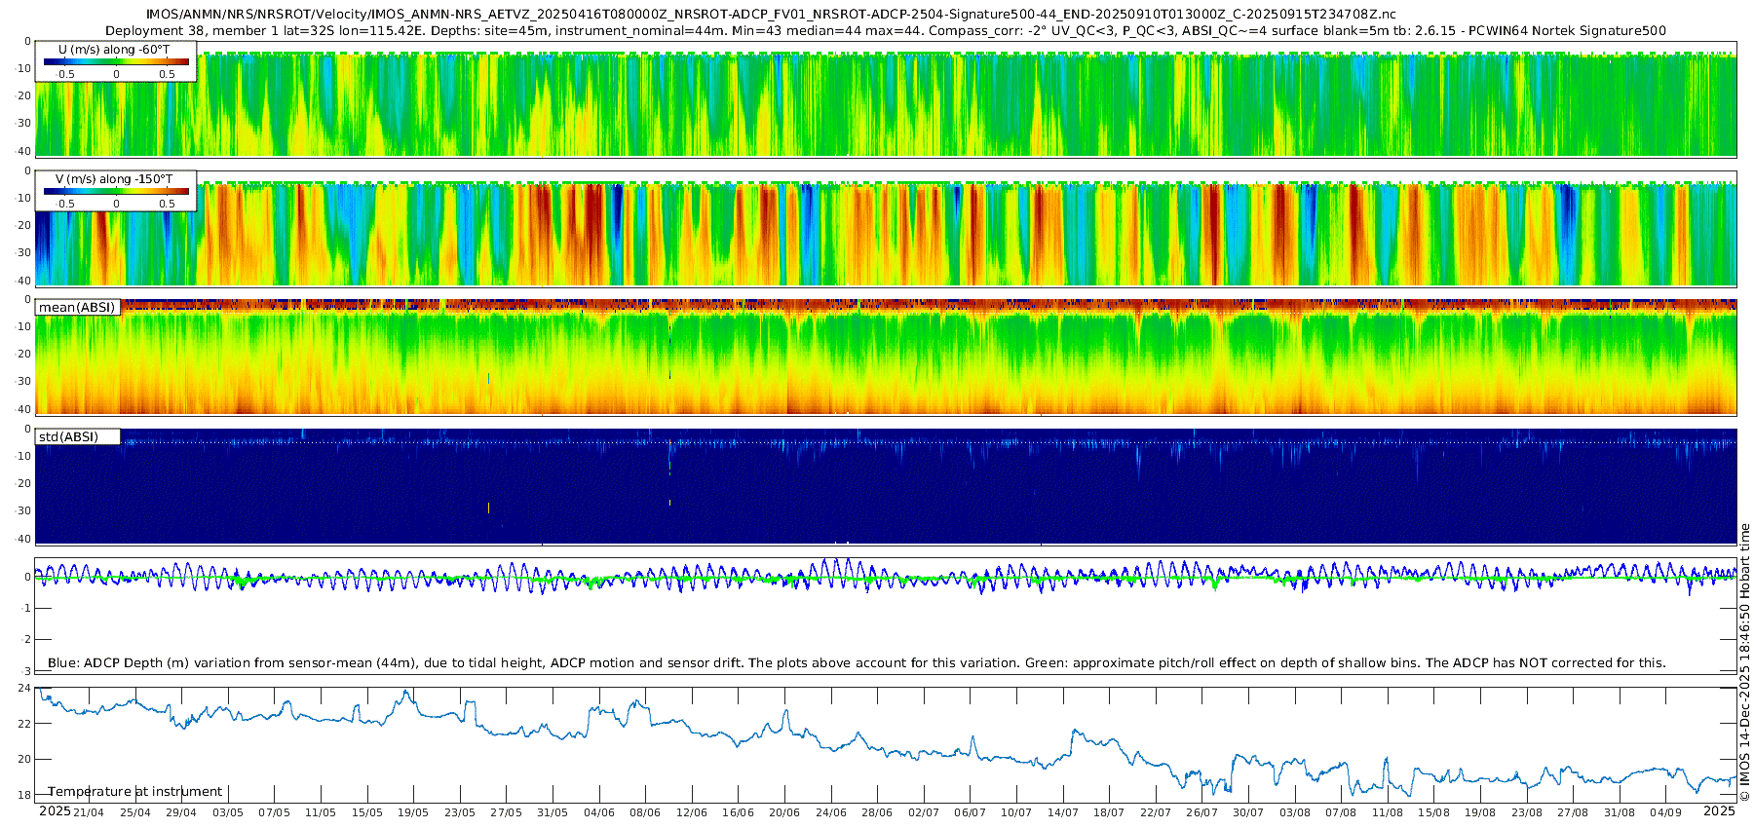Click the Deployment 38 metadata subtitle line
The height and width of the screenshot is (828, 1754).
(885, 31)
